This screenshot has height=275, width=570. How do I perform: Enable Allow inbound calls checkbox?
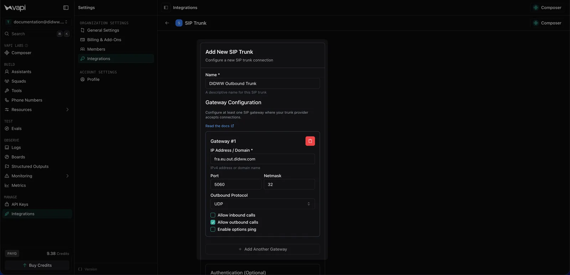[x=213, y=215]
